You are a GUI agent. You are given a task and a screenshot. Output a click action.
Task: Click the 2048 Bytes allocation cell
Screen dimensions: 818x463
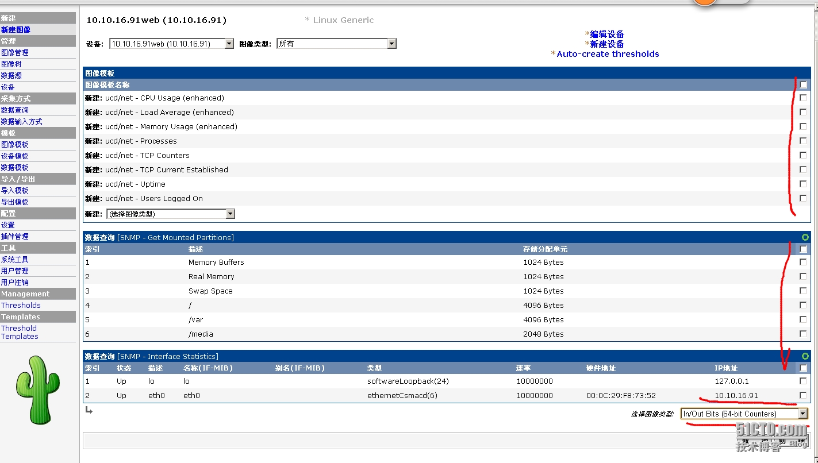coord(543,334)
